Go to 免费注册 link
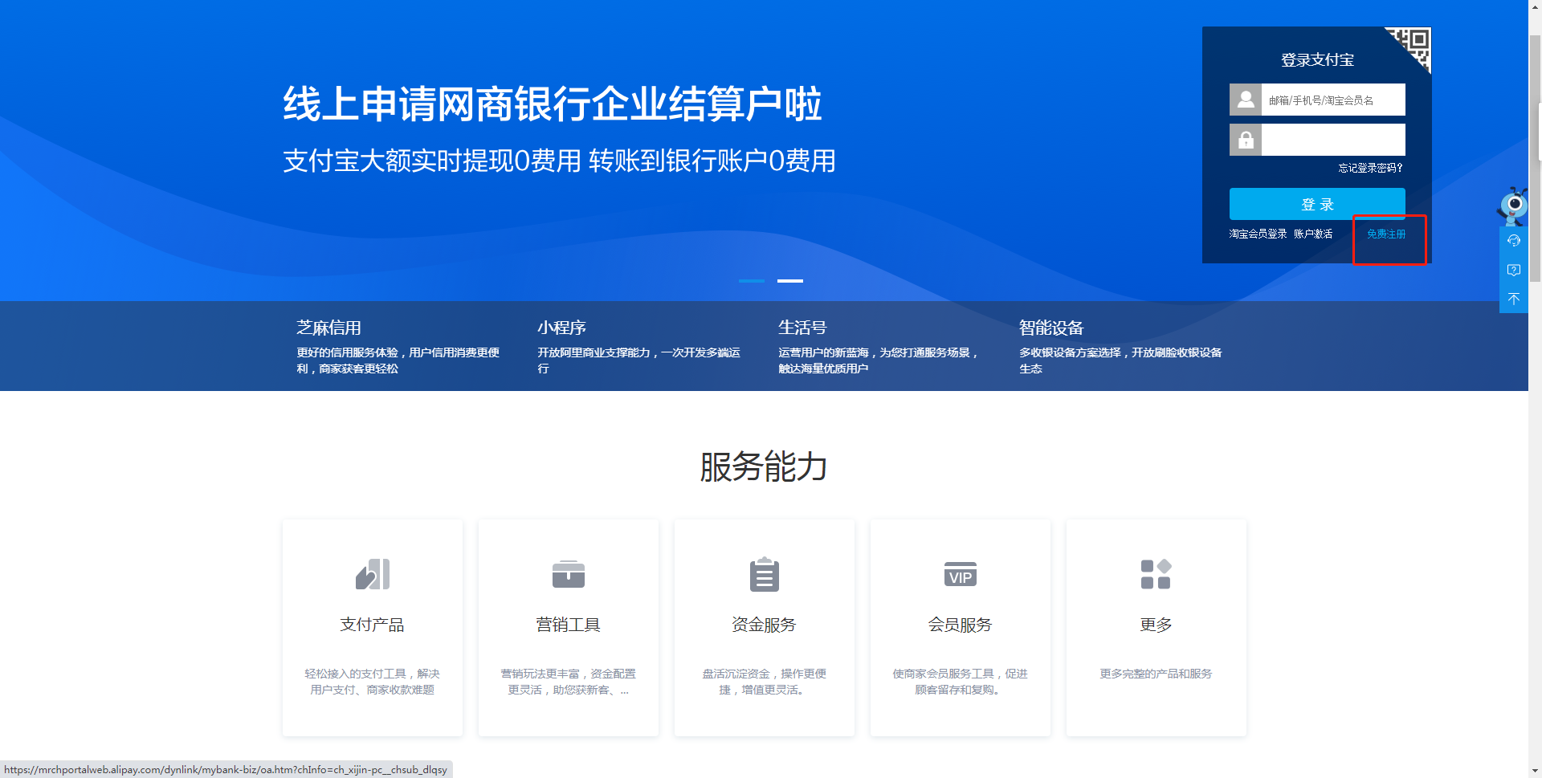The width and height of the screenshot is (1542, 778). 1386,234
